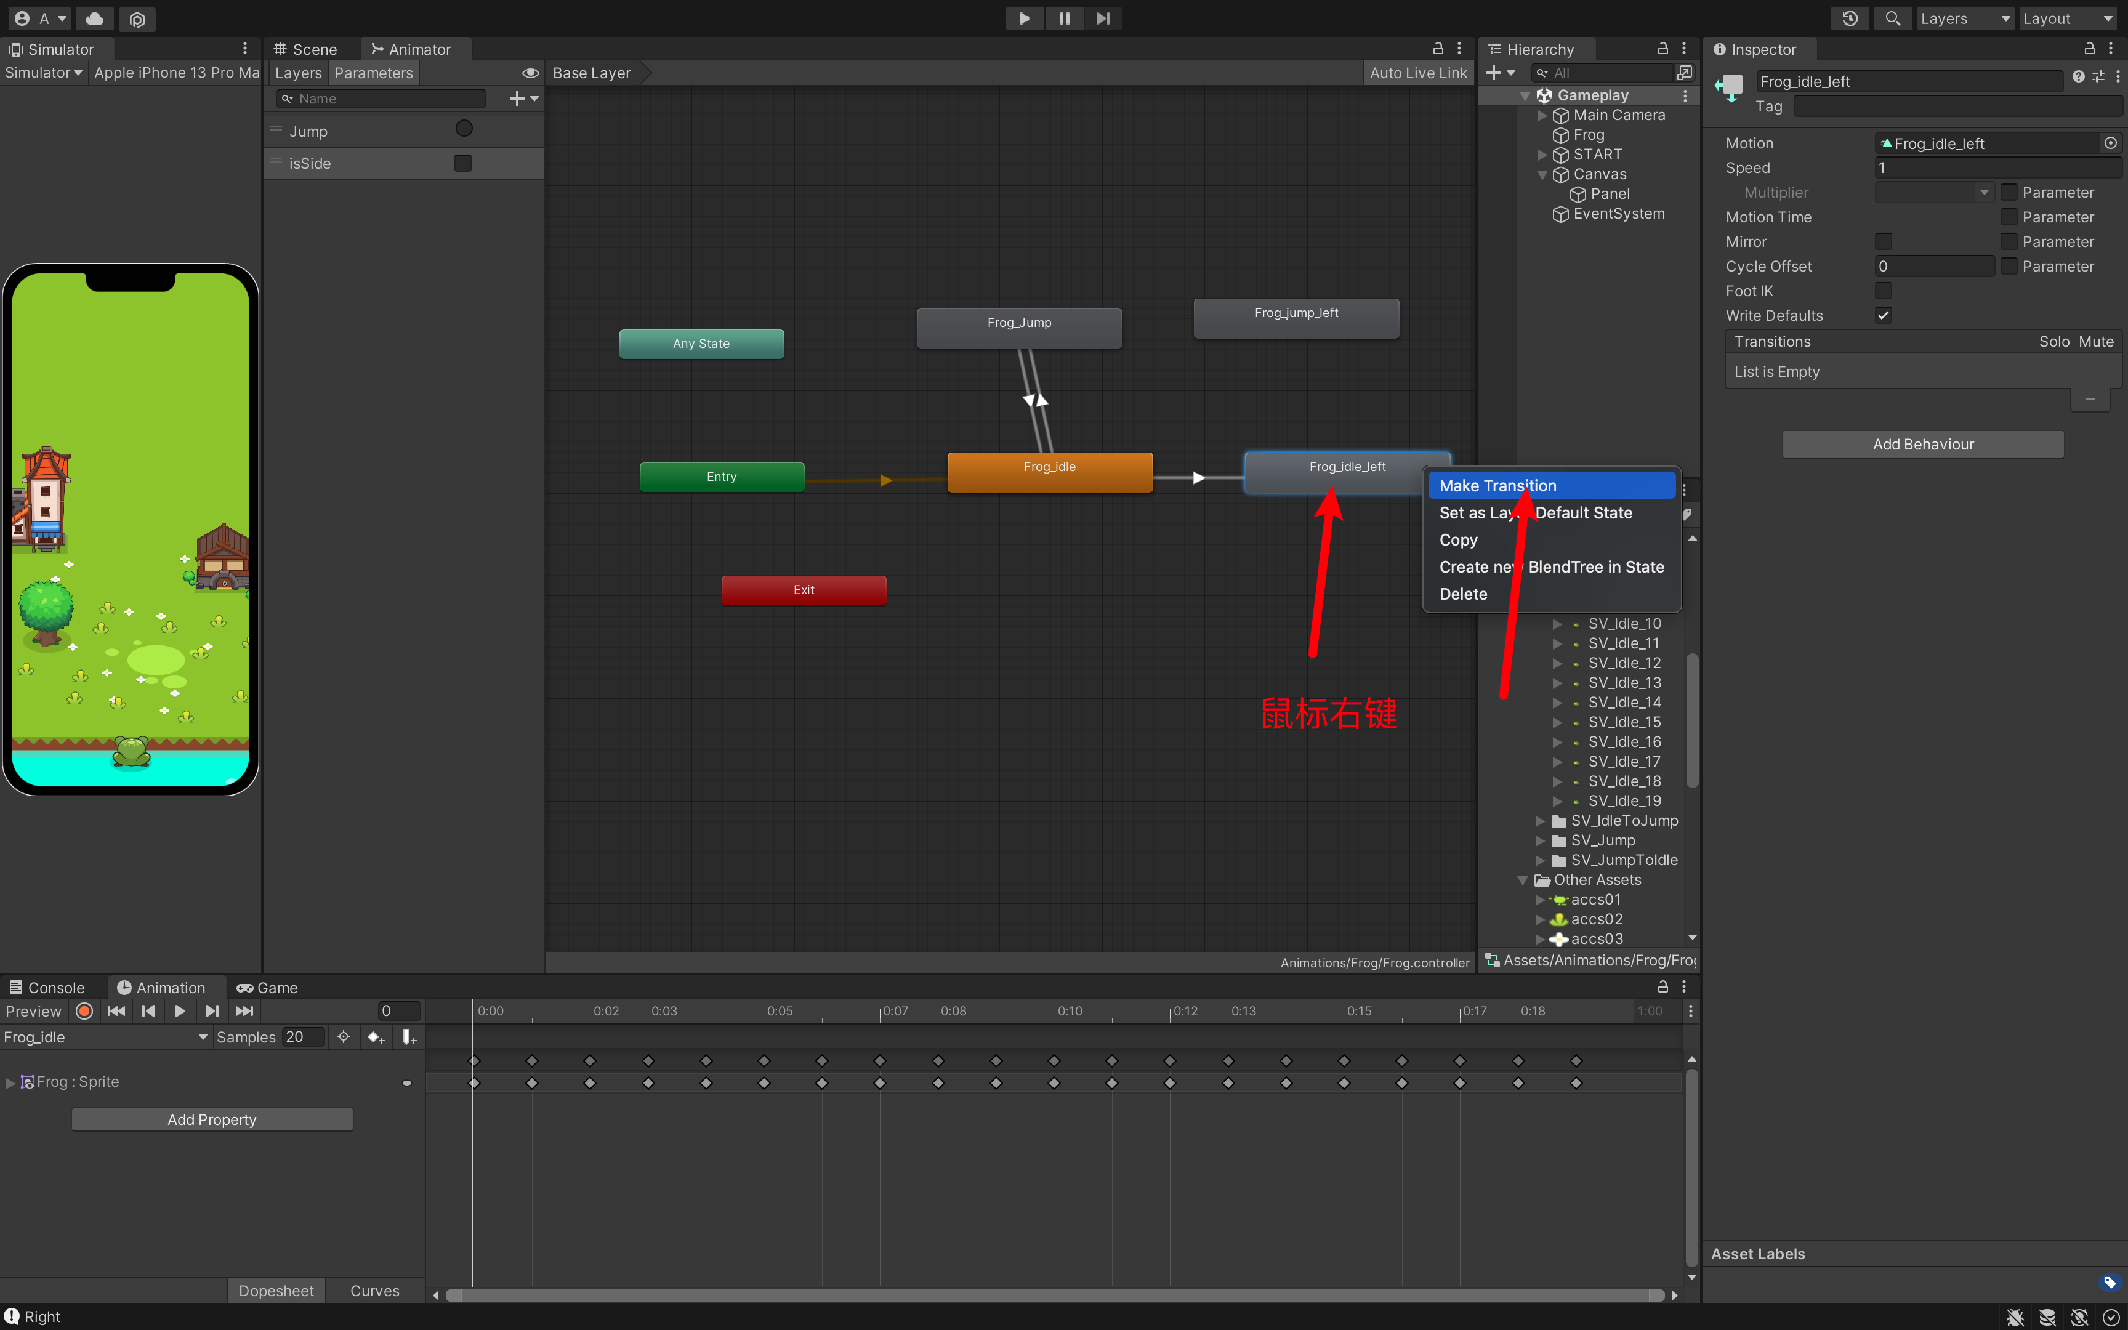Collapse the Gameplay scene in Hierarchy
This screenshot has height=1330, width=2128.
click(1526, 95)
